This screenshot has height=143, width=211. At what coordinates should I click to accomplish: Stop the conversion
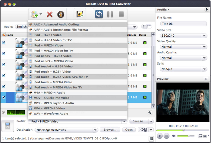pos(121,14)
